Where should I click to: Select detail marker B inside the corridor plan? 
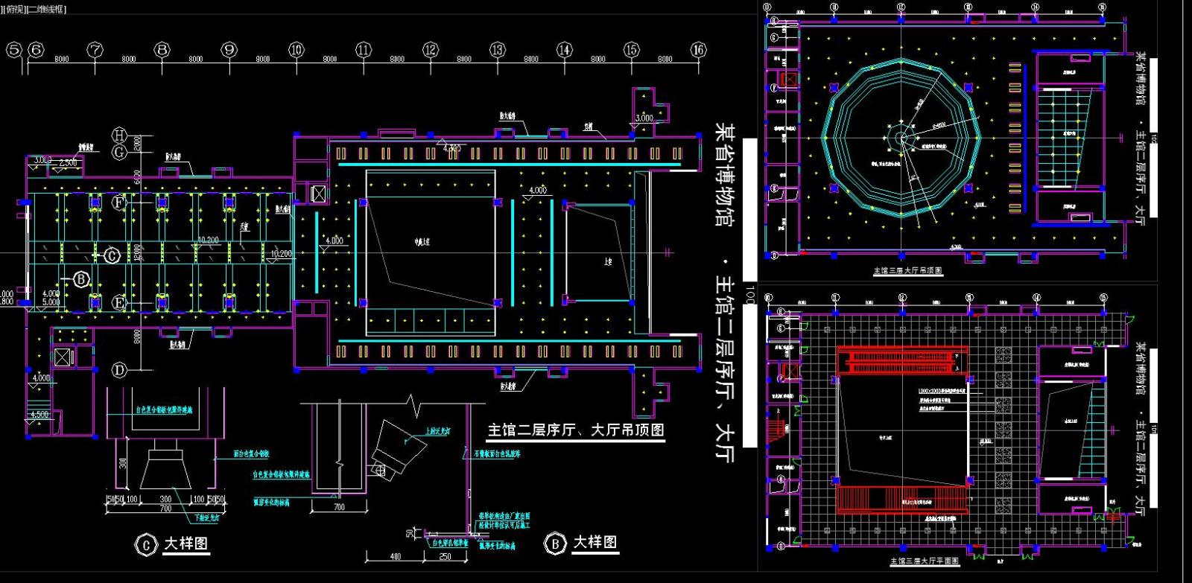point(81,280)
